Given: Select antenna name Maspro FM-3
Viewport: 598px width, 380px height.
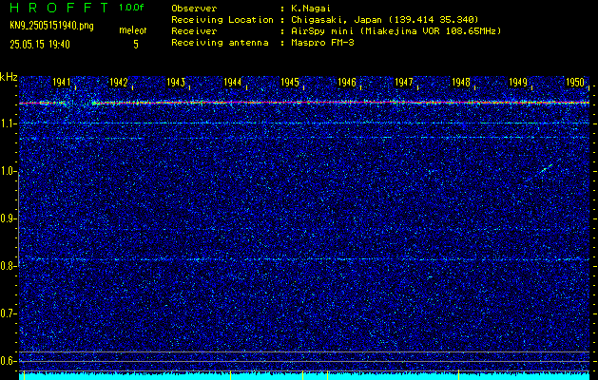Looking at the screenshot, I should [x=322, y=43].
